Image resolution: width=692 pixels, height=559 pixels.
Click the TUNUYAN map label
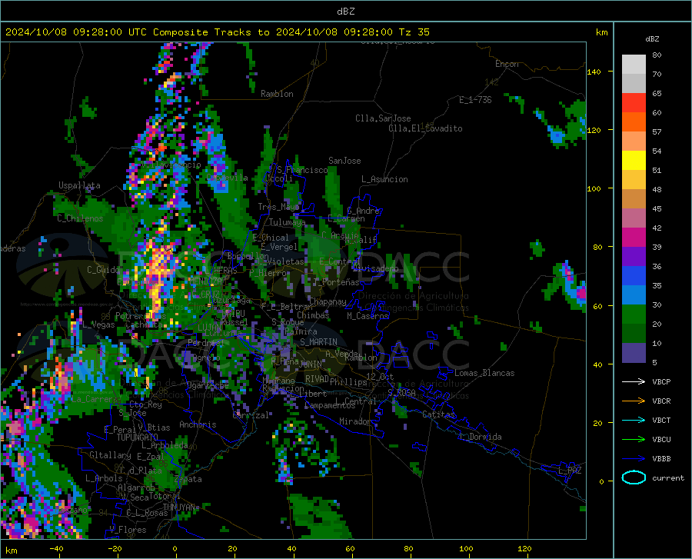coord(179,507)
